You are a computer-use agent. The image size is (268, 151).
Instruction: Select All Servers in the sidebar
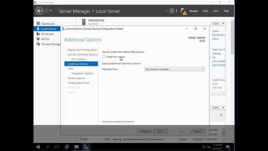coord(47,34)
